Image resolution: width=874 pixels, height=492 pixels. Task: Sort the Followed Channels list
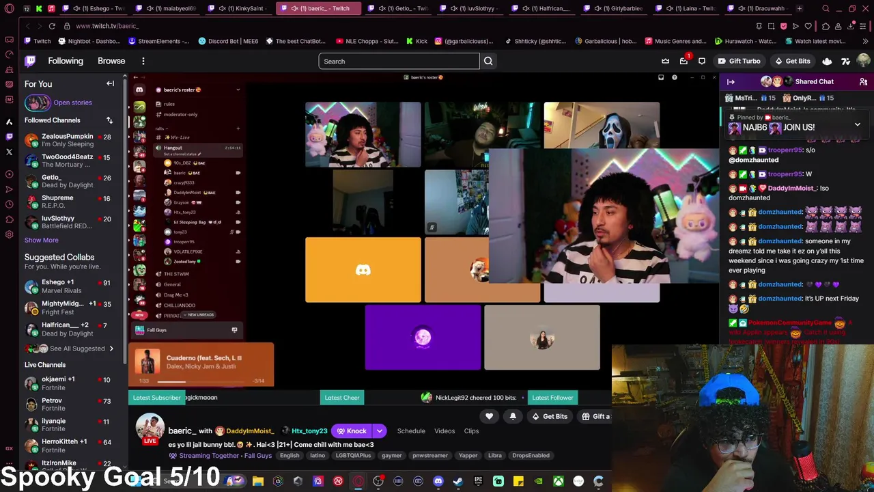click(x=109, y=120)
